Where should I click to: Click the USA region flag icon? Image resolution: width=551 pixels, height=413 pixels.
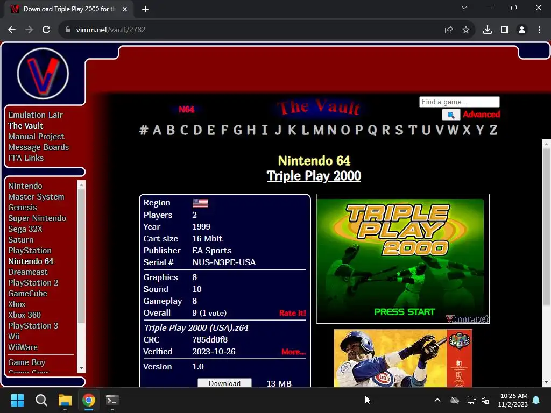(x=200, y=203)
